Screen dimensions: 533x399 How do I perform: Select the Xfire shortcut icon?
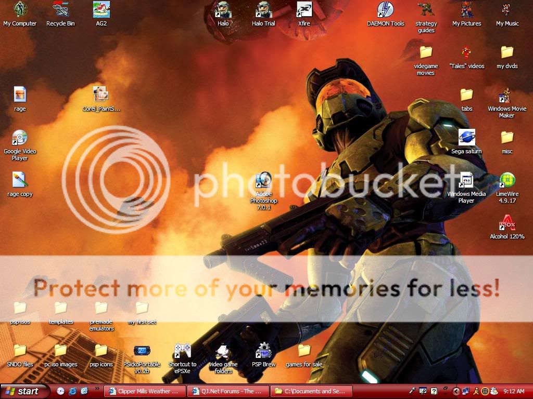click(304, 10)
